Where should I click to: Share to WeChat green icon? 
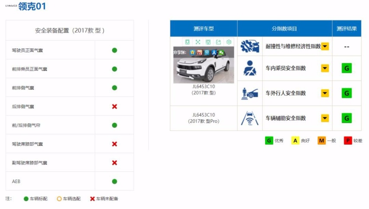221,52
